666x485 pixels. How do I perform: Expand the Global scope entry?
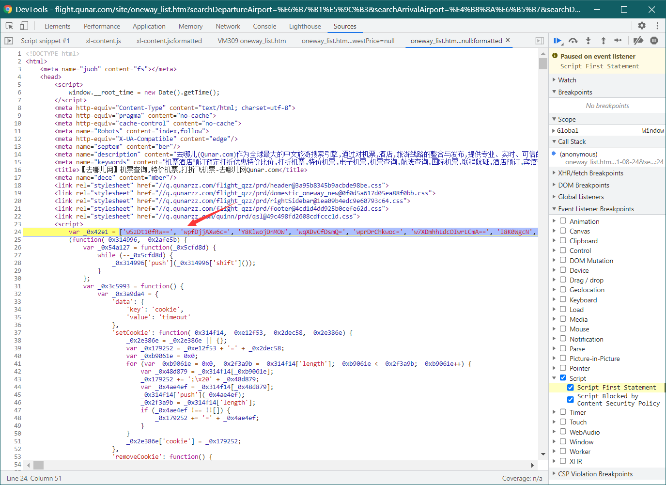(x=554, y=130)
